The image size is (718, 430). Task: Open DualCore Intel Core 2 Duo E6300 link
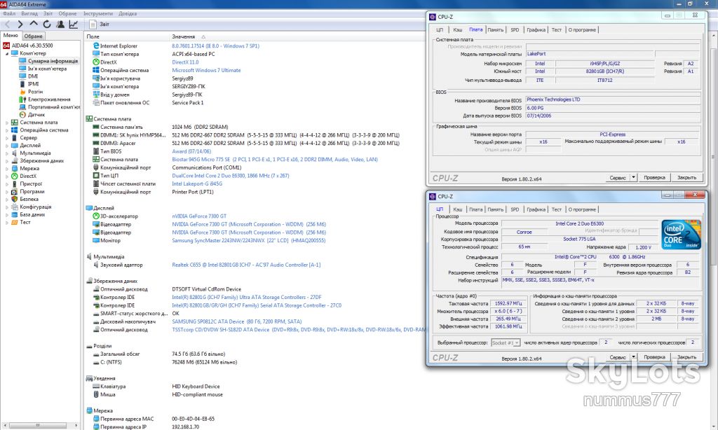point(230,176)
